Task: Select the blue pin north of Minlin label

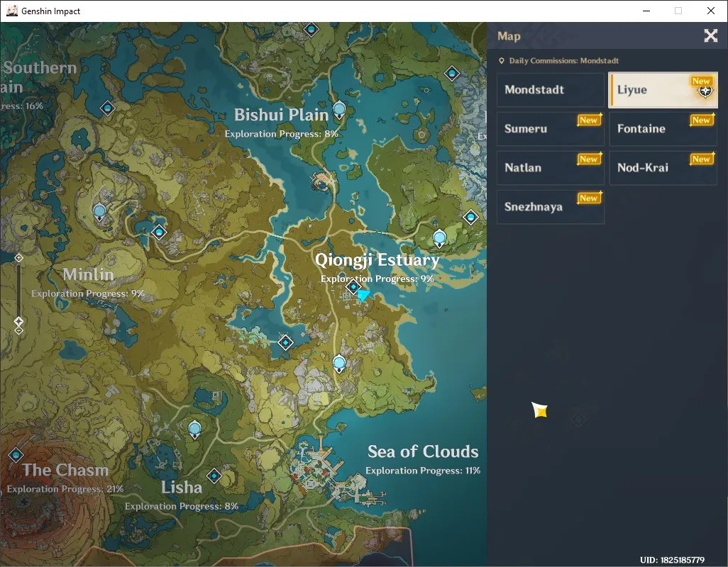Action: pyautogui.click(x=99, y=212)
